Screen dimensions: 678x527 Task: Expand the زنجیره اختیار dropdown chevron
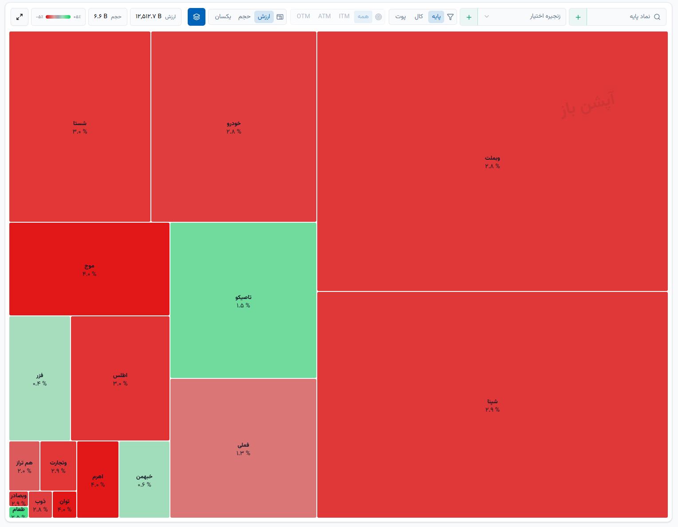tap(487, 17)
